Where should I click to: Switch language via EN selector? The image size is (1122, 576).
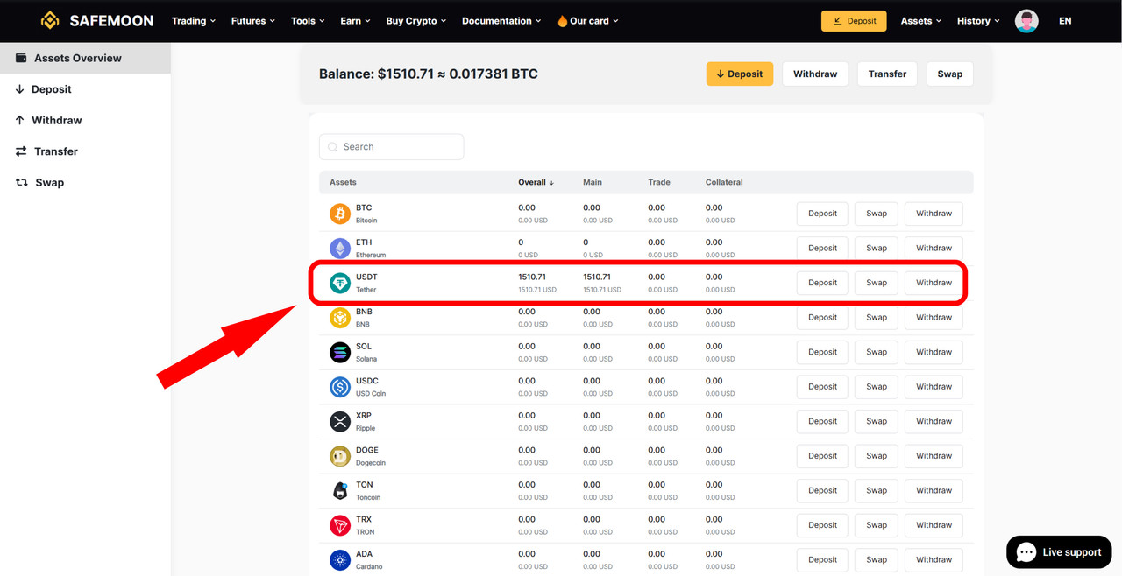(1065, 21)
